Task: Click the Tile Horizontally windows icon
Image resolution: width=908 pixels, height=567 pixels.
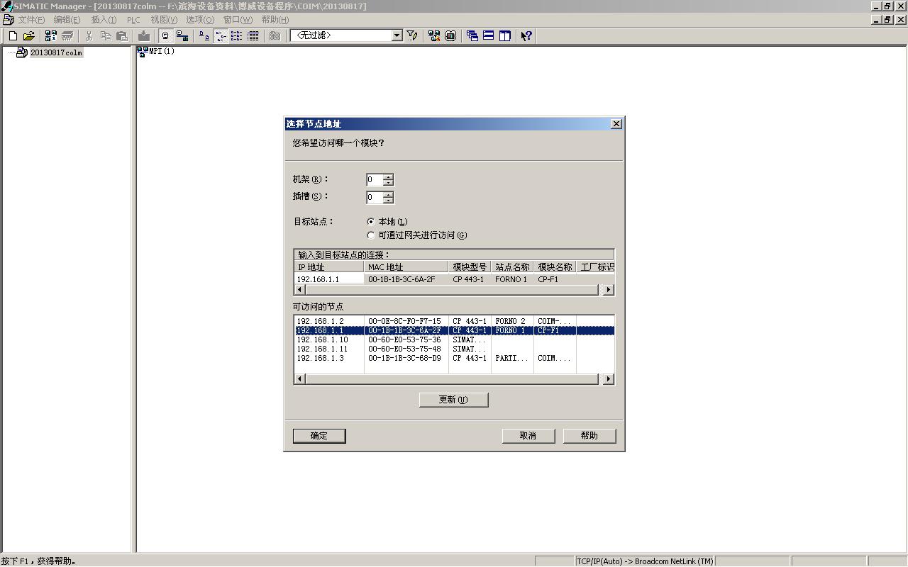Action: (489, 35)
